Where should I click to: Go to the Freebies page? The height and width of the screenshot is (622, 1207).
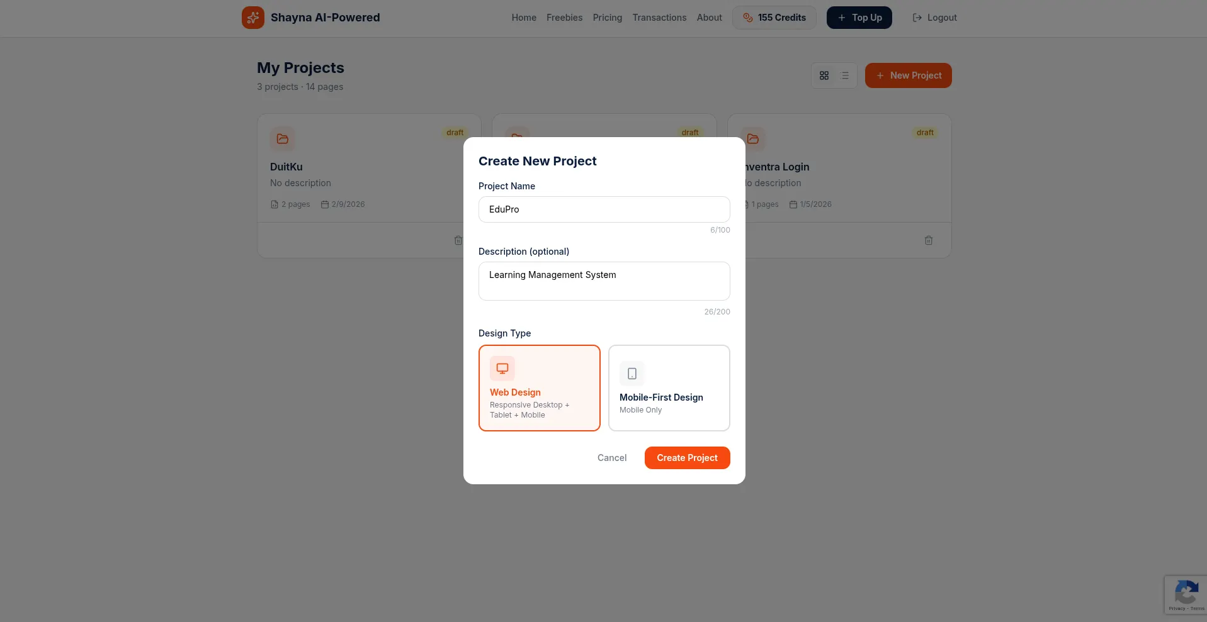564,18
